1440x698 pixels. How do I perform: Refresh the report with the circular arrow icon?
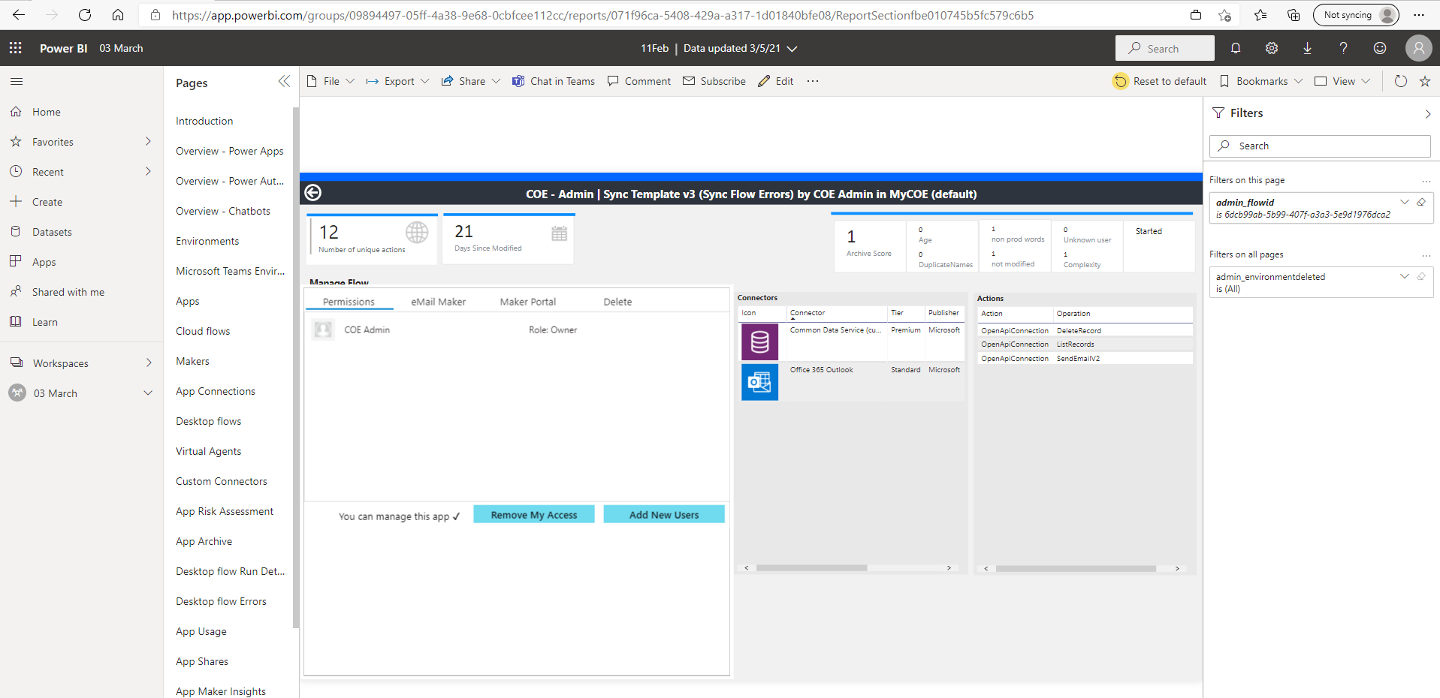coord(1399,81)
